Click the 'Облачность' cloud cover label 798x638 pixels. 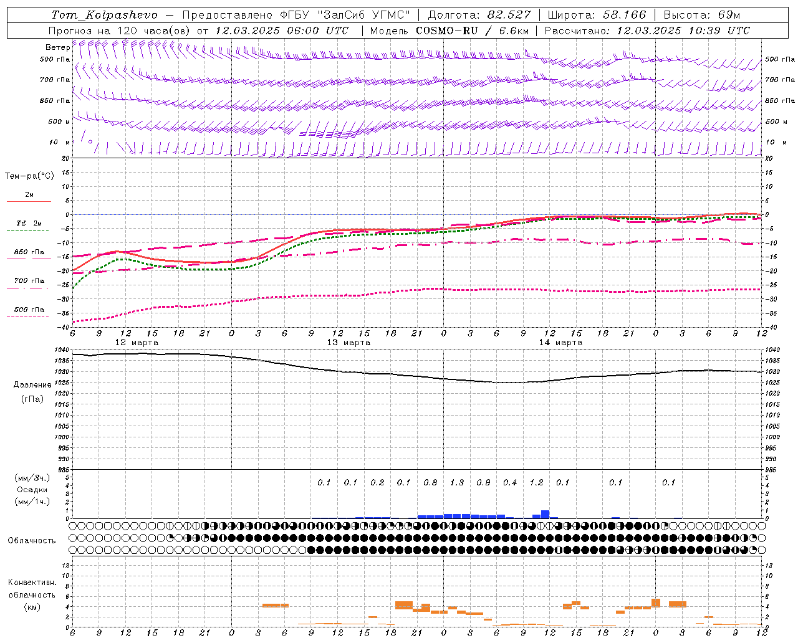[x=32, y=541]
